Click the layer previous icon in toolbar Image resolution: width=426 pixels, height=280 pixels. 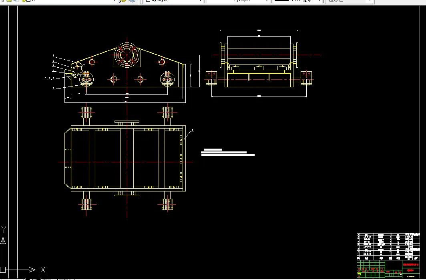coord(132,1)
